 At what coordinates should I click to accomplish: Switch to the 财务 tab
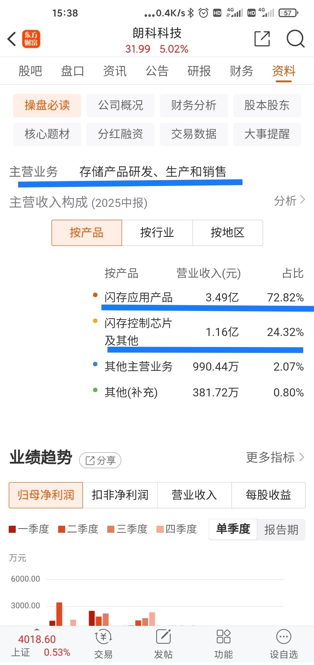241,71
